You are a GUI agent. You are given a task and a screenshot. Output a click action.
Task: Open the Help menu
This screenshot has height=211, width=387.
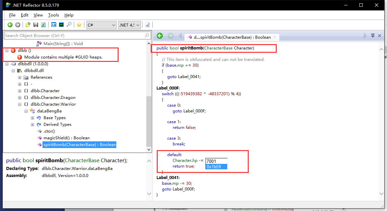(x=69, y=15)
